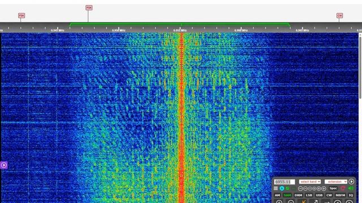Mute audio with the green speaker icon
Image resolution: width=362 pixels, height=203 pixels.
(351, 188)
